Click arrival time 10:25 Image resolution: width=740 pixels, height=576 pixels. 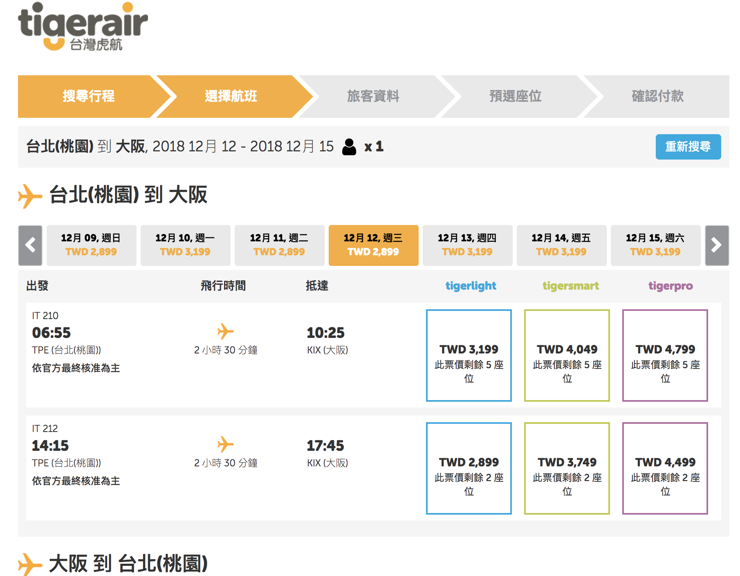[x=326, y=333]
